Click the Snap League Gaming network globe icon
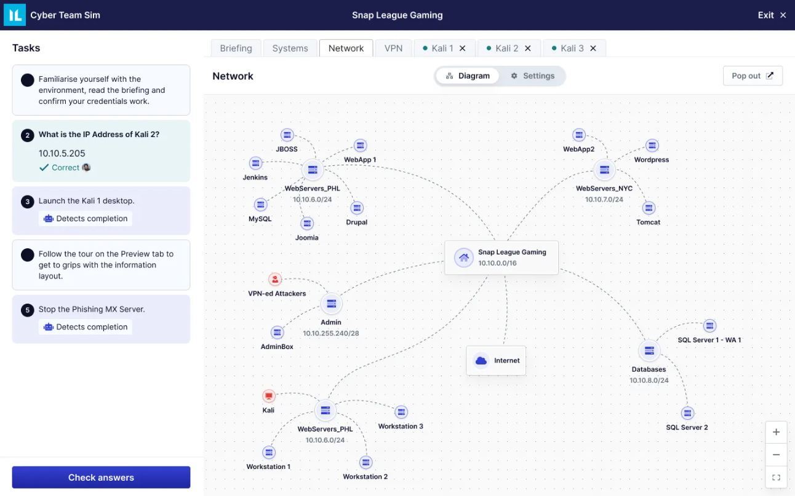 tap(463, 257)
